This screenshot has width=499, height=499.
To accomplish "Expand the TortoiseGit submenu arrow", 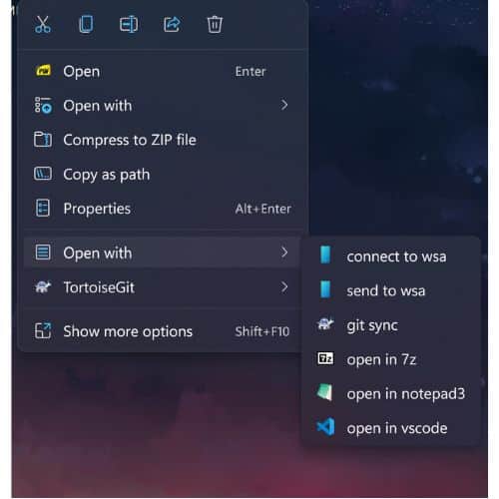I will 283,286.
